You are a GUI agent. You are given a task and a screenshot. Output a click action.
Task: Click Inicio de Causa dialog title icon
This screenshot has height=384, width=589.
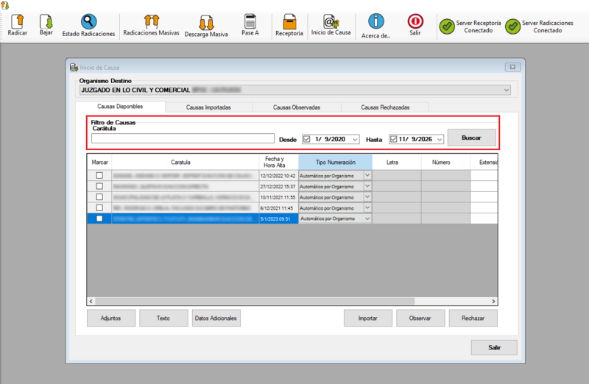tap(74, 68)
